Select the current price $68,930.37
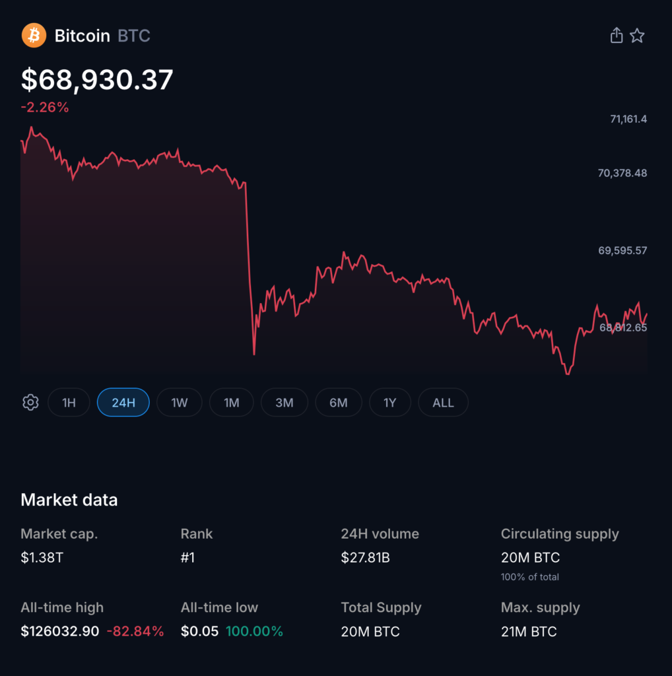 (x=96, y=80)
